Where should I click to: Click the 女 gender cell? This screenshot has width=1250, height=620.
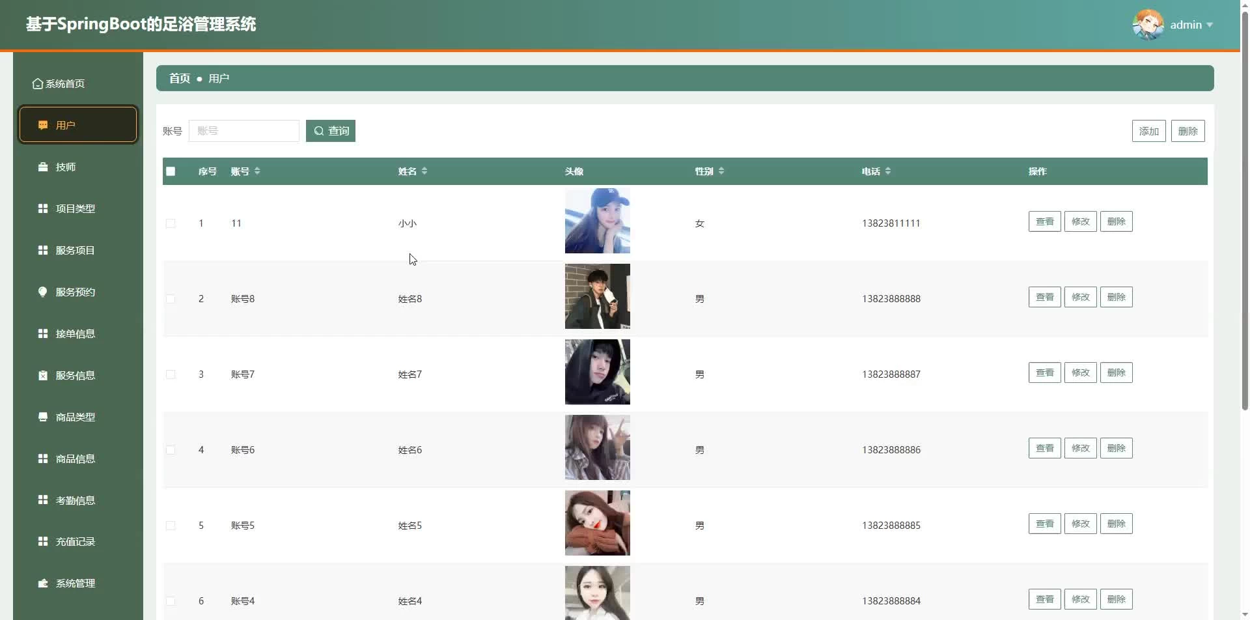tap(700, 223)
